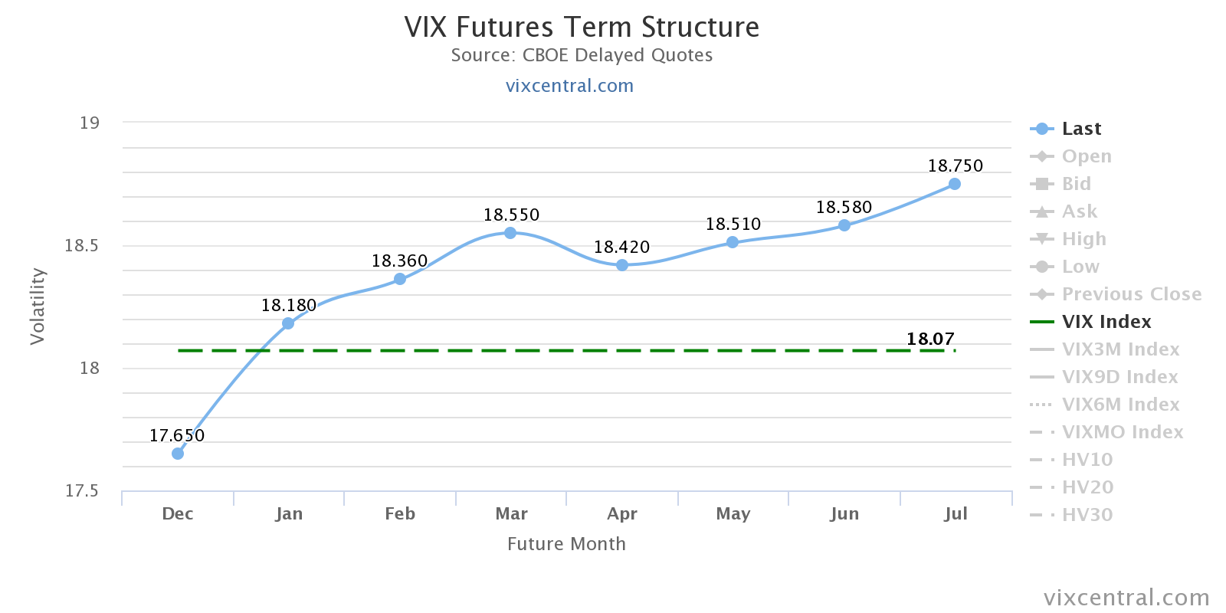Toggle the VIXMO Index legend entry

(x=1122, y=432)
